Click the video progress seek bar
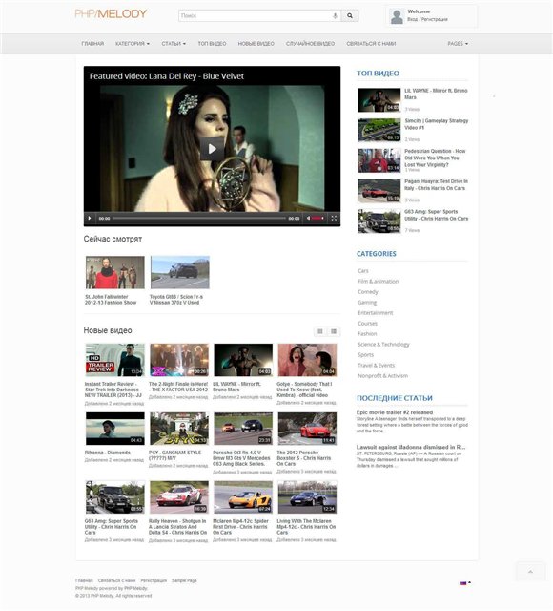The width and height of the screenshot is (553, 611). tap(199, 219)
